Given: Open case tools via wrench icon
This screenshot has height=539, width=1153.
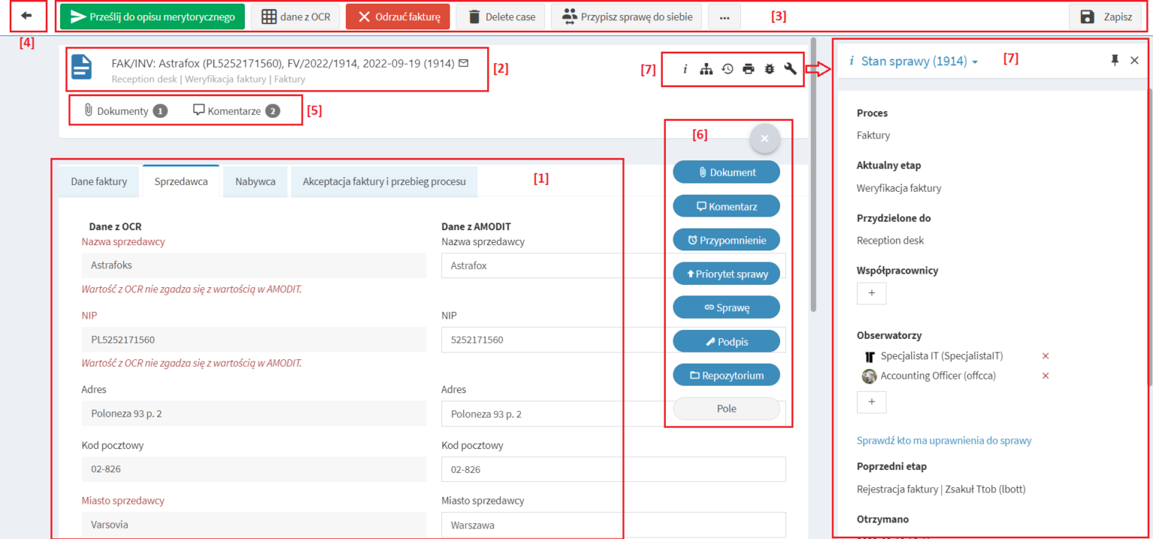Looking at the screenshot, I should coord(790,68).
